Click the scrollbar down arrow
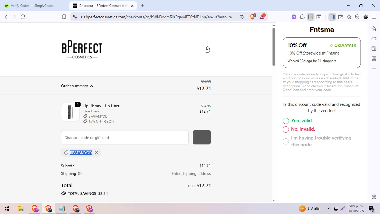The image size is (380, 214). pyautogui.click(x=274, y=200)
